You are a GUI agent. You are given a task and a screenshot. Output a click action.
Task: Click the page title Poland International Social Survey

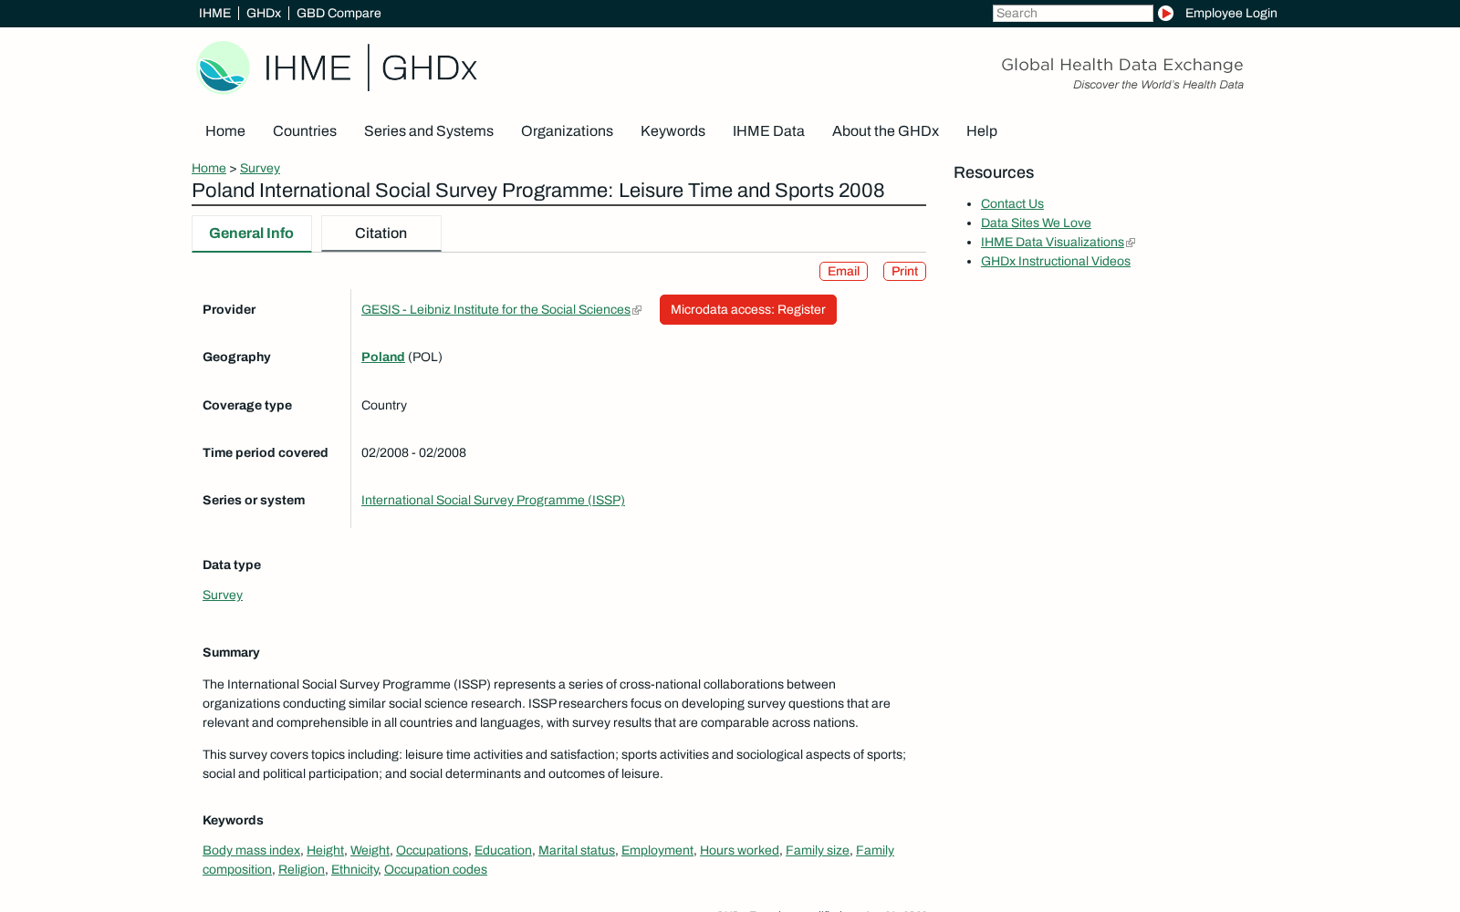pyautogui.click(x=537, y=191)
